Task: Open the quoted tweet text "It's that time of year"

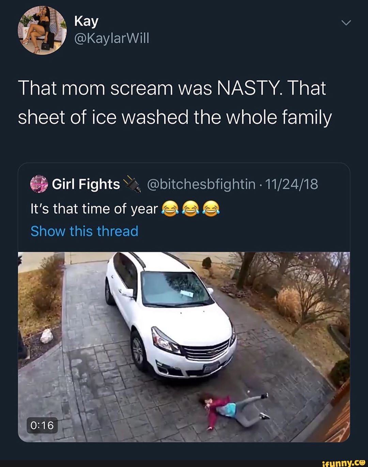Action: pos(94,209)
